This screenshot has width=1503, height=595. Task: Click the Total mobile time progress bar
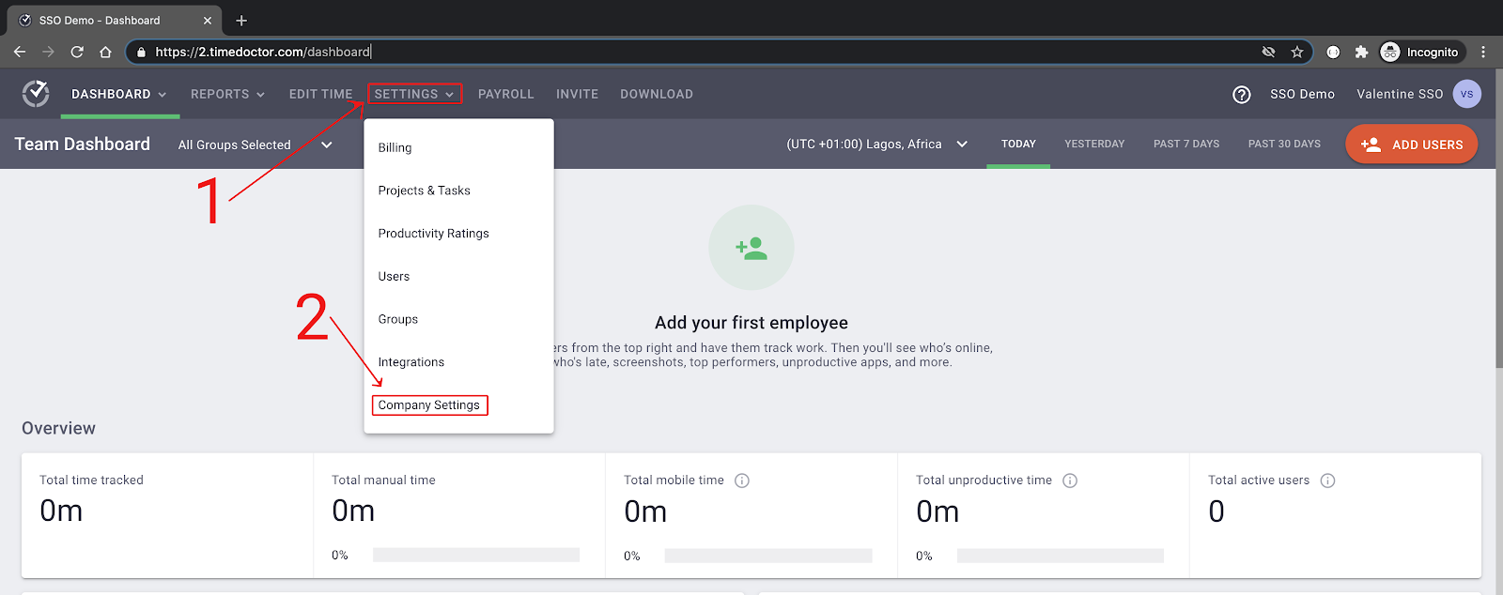[767, 556]
